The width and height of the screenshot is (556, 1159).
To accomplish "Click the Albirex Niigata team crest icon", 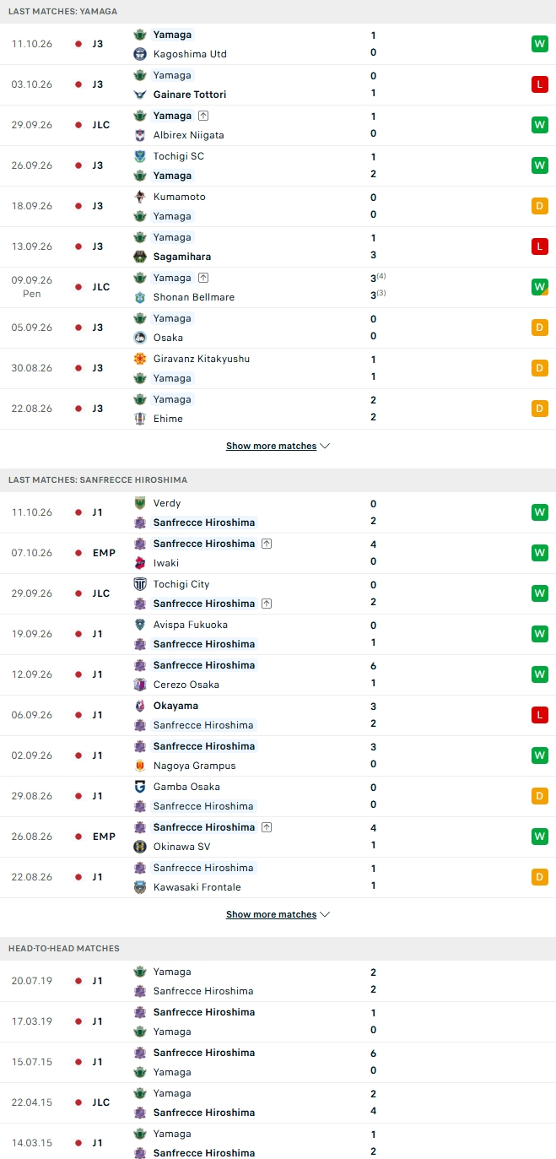I will (140, 135).
